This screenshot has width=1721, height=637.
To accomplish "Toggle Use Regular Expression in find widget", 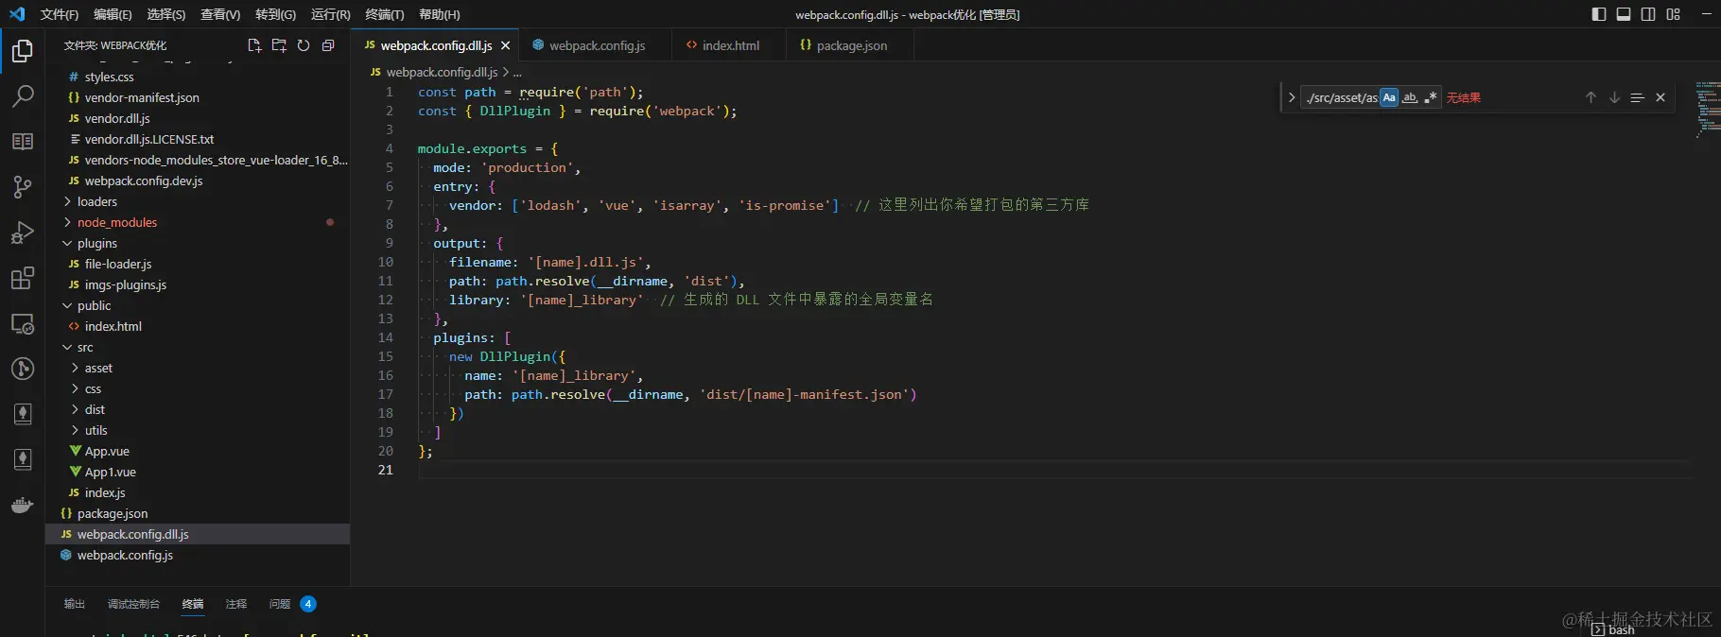I will pyautogui.click(x=1431, y=97).
